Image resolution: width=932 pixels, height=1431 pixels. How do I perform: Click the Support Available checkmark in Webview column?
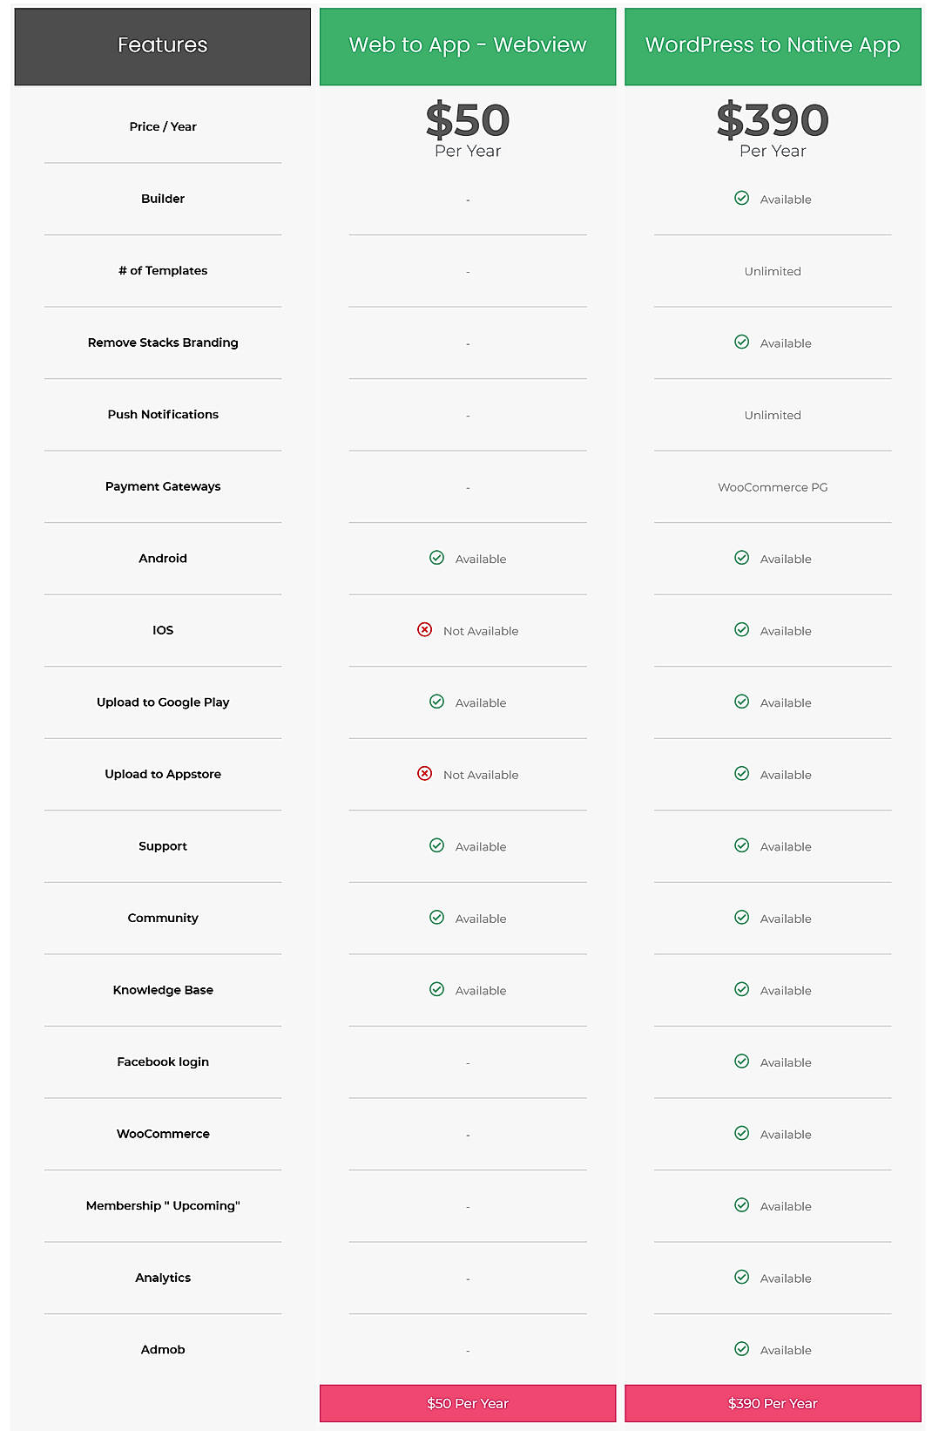click(x=436, y=845)
